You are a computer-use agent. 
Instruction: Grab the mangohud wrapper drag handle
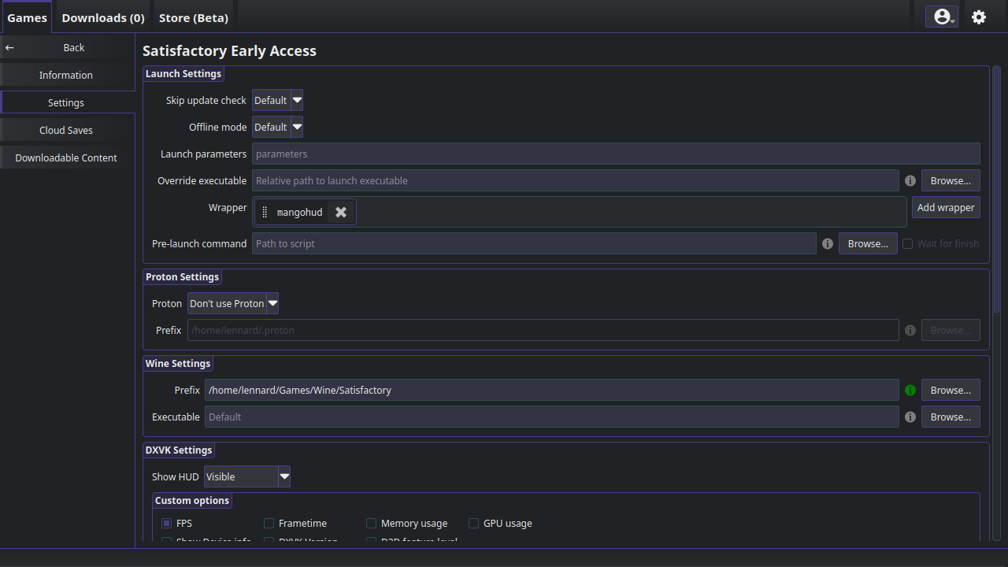tap(265, 212)
